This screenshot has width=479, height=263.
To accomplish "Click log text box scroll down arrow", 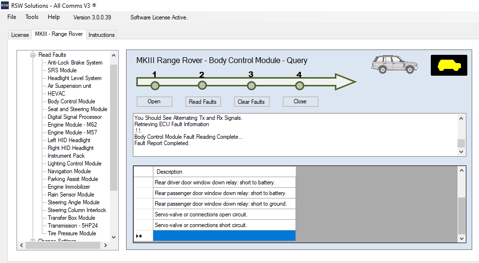I will pyautogui.click(x=461, y=151).
